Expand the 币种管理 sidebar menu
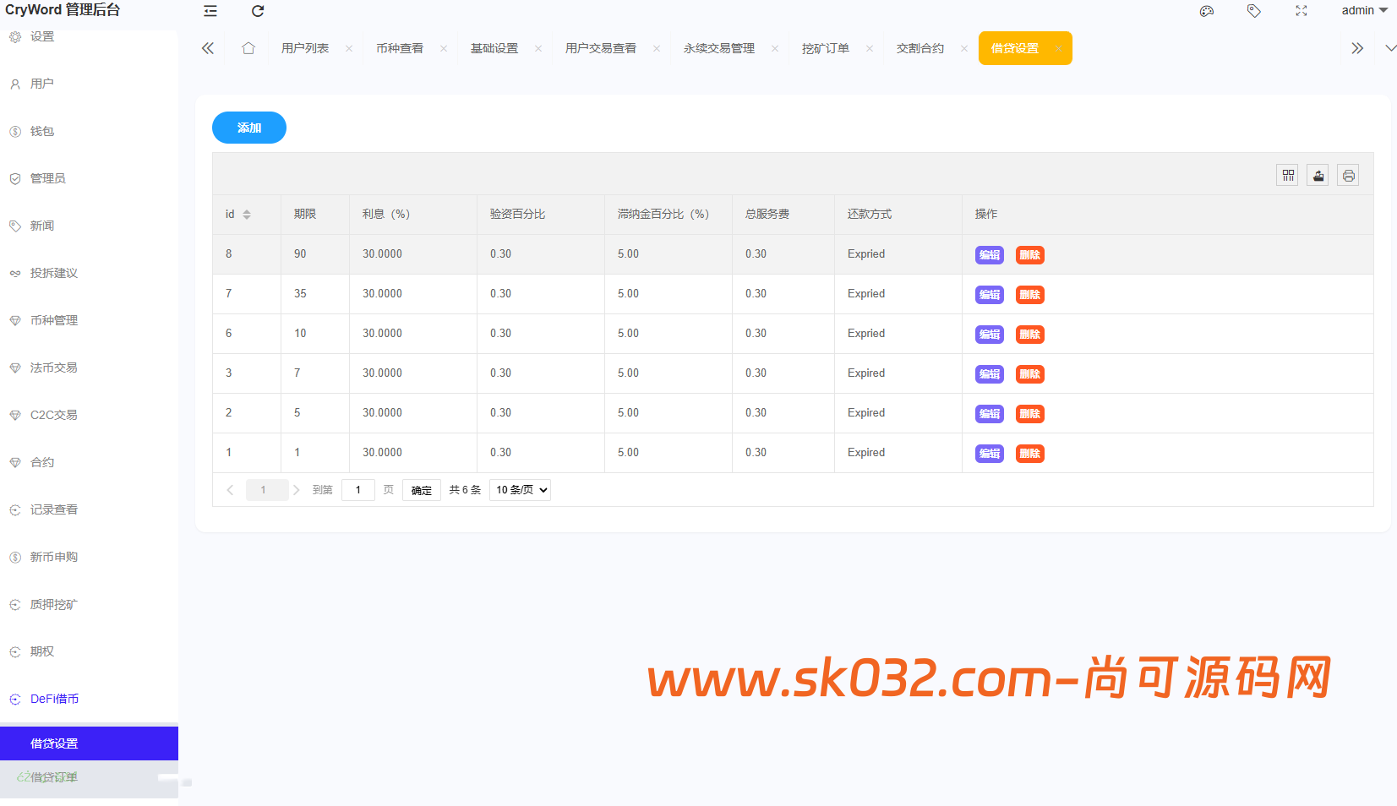 [x=89, y=320]
